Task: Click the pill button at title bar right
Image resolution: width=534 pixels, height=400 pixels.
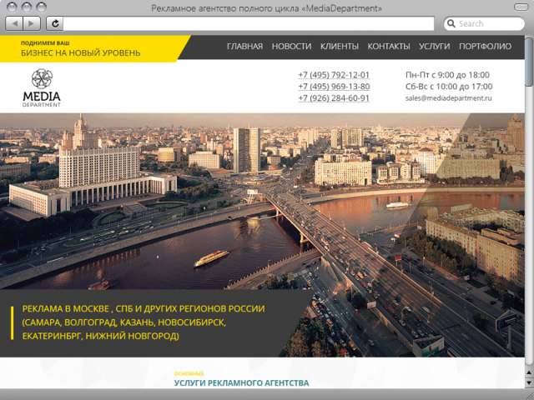Action: 521,7
